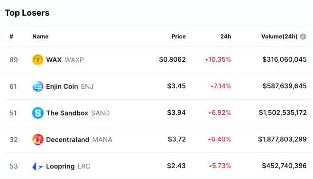Open The Sandbox SAND link
The height and width of the screenshot is (179, 313).
(x=78, y=113)
